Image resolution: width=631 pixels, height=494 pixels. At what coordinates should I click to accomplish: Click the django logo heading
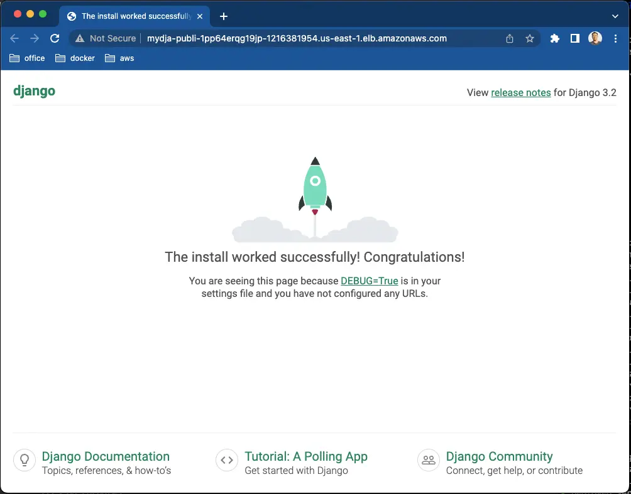(34, 91)
